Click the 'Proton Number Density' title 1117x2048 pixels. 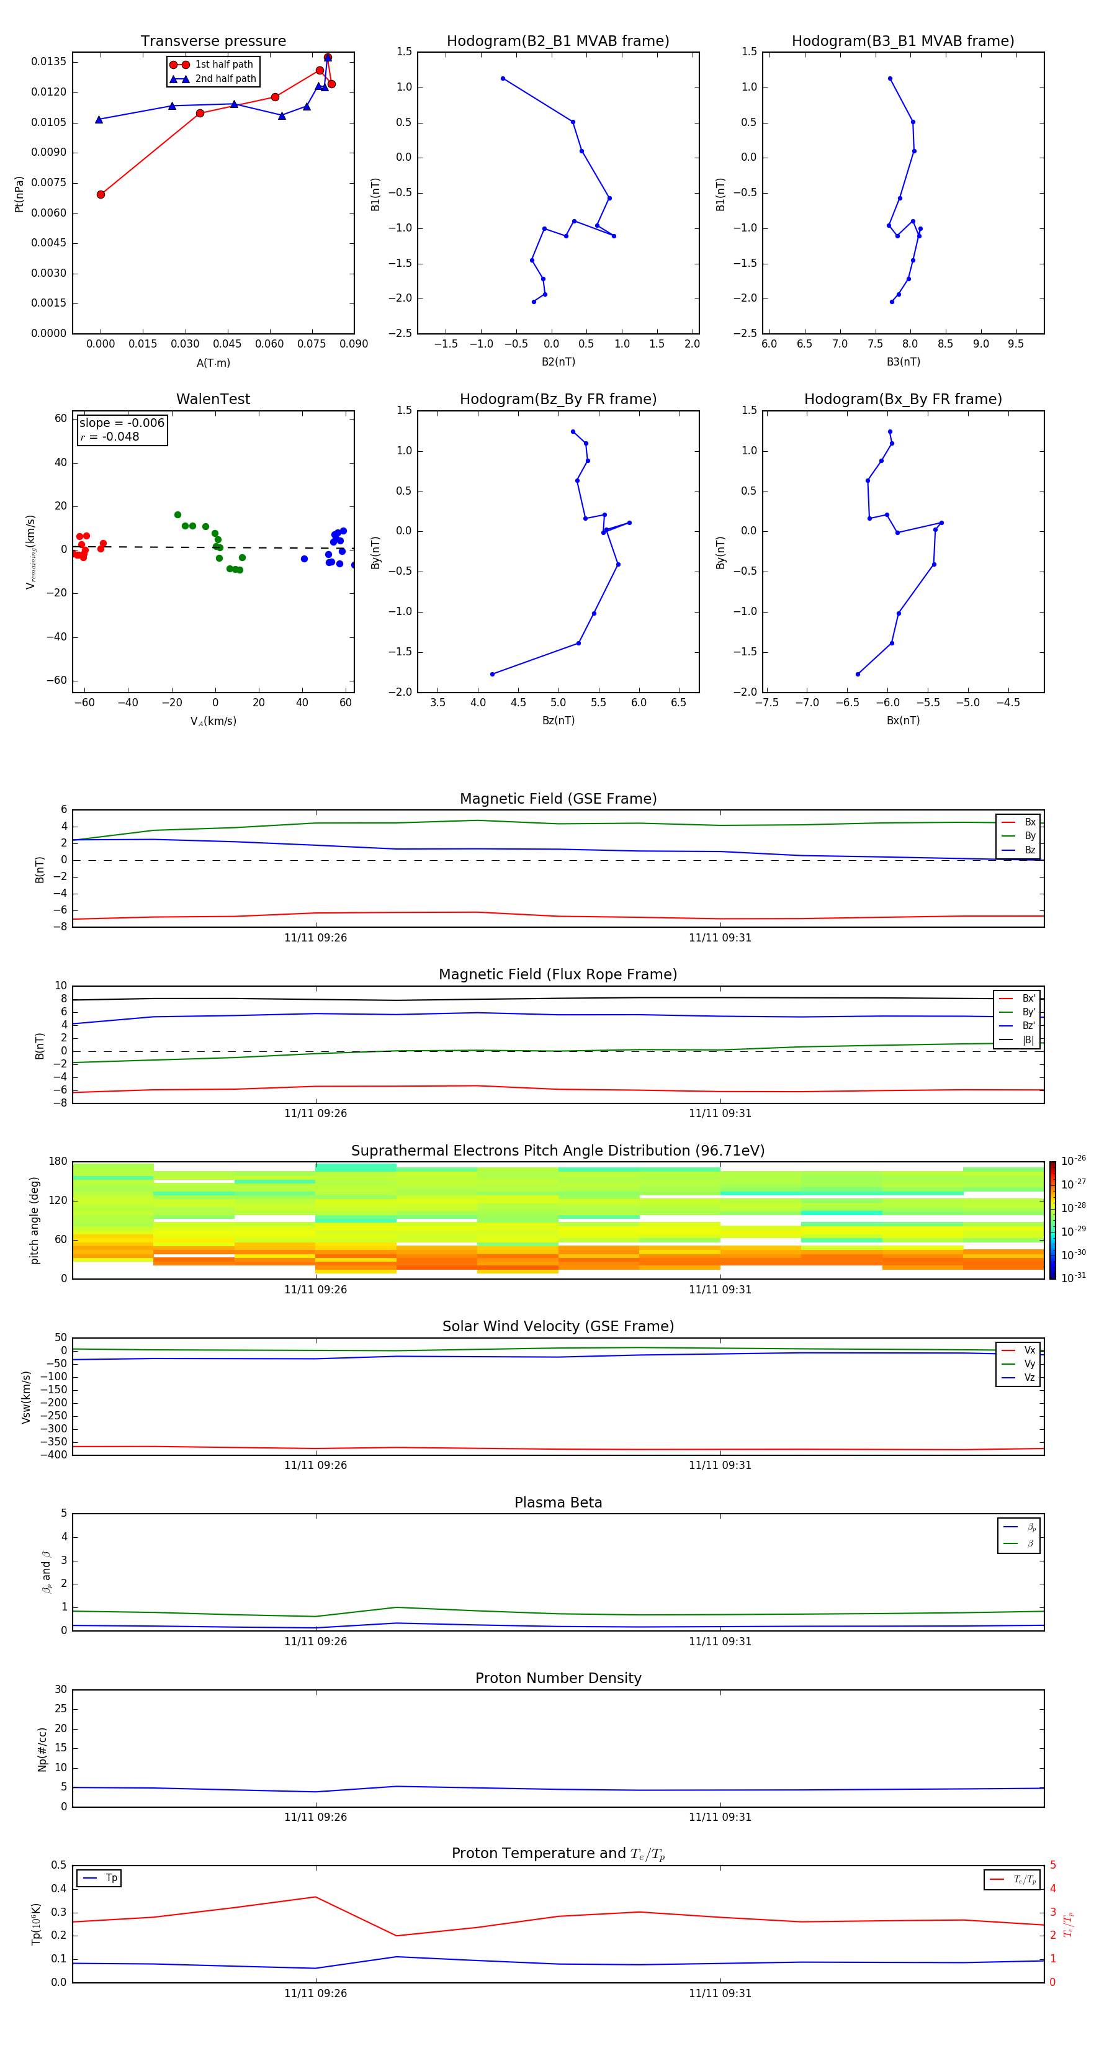coord(558,1679)
